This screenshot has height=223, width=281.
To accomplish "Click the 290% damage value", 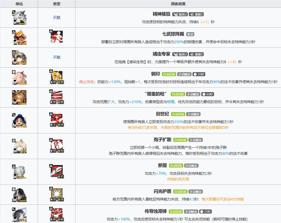I will pos(179,42).
